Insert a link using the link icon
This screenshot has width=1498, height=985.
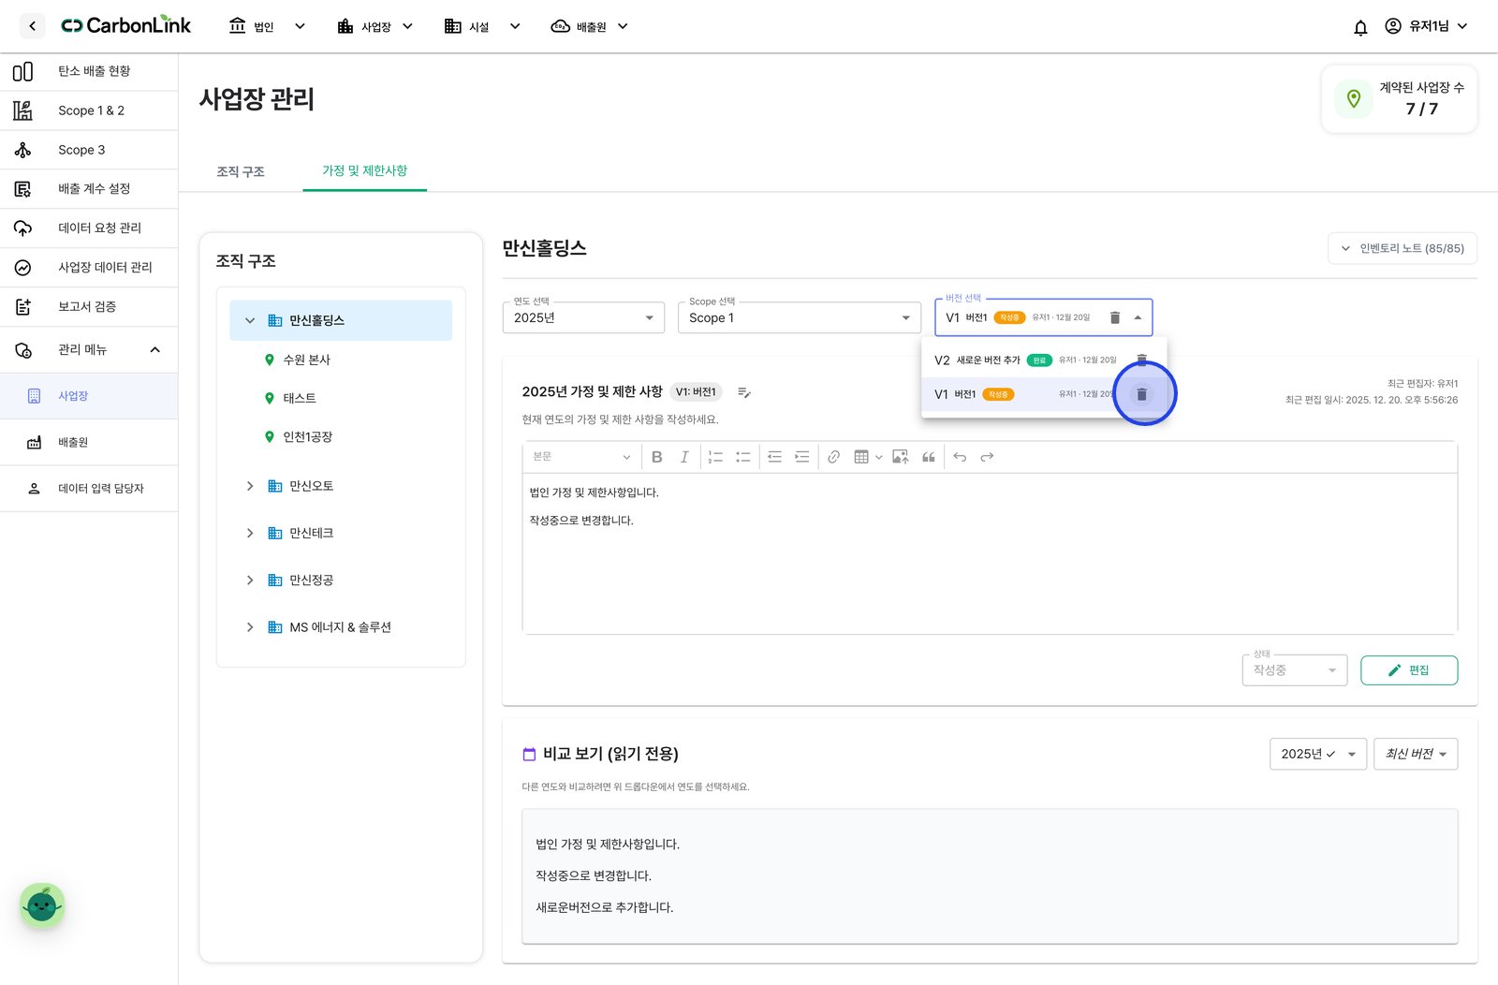point(833,457)
